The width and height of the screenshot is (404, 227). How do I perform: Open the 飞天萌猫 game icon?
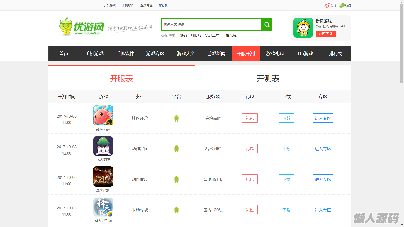pyautogui.click(x=103, y=146)
